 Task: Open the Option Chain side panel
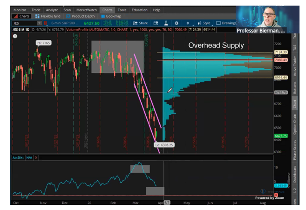[x=294, y=125]
